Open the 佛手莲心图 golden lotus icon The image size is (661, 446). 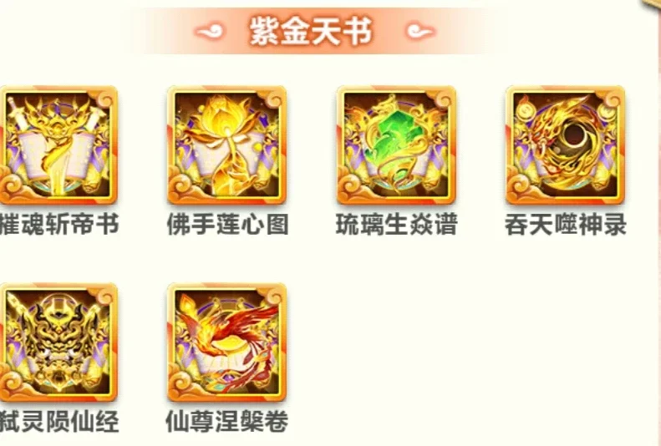coord(226,144)
